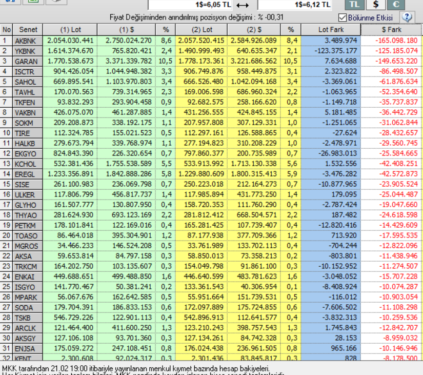Select the AKBNK row label
Viewport: 423px width, 375px height.
click(28, 41)
